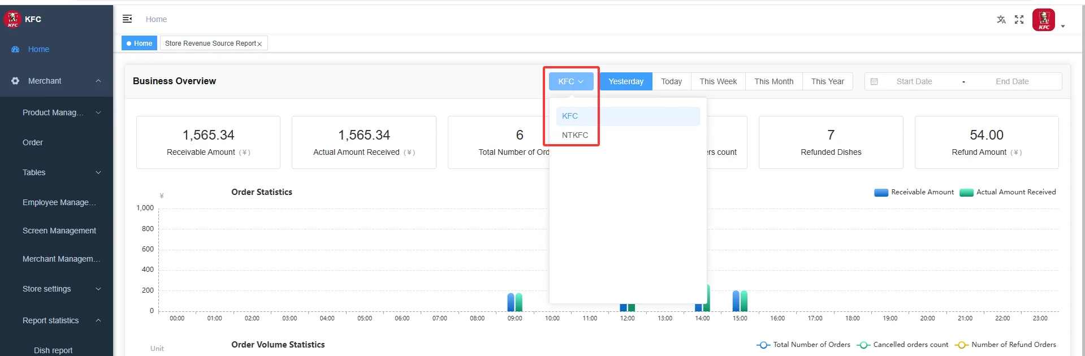Toggle Total Number of Orders legend
The height and width of the screenshot is (356, 1085).
point(803,345)
